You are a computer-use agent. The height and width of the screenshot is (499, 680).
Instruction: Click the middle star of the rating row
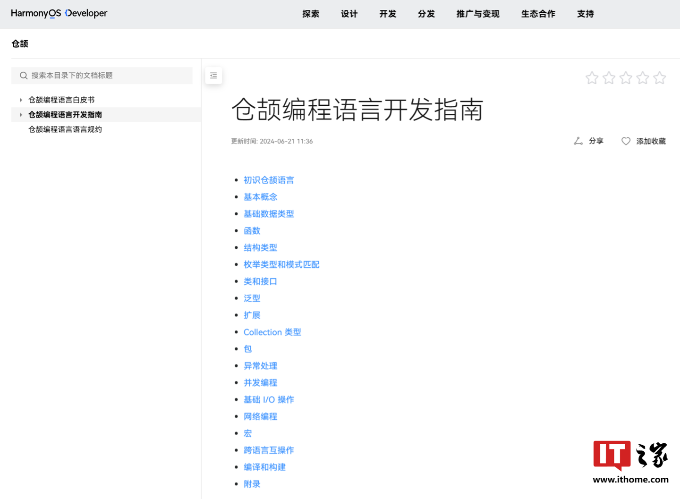click(626, 78)
